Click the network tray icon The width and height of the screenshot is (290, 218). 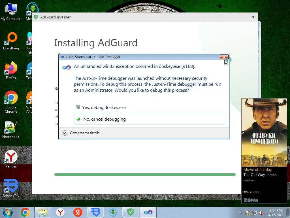(x=255, y=213)
